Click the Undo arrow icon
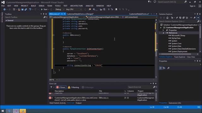 click(30, 9)
